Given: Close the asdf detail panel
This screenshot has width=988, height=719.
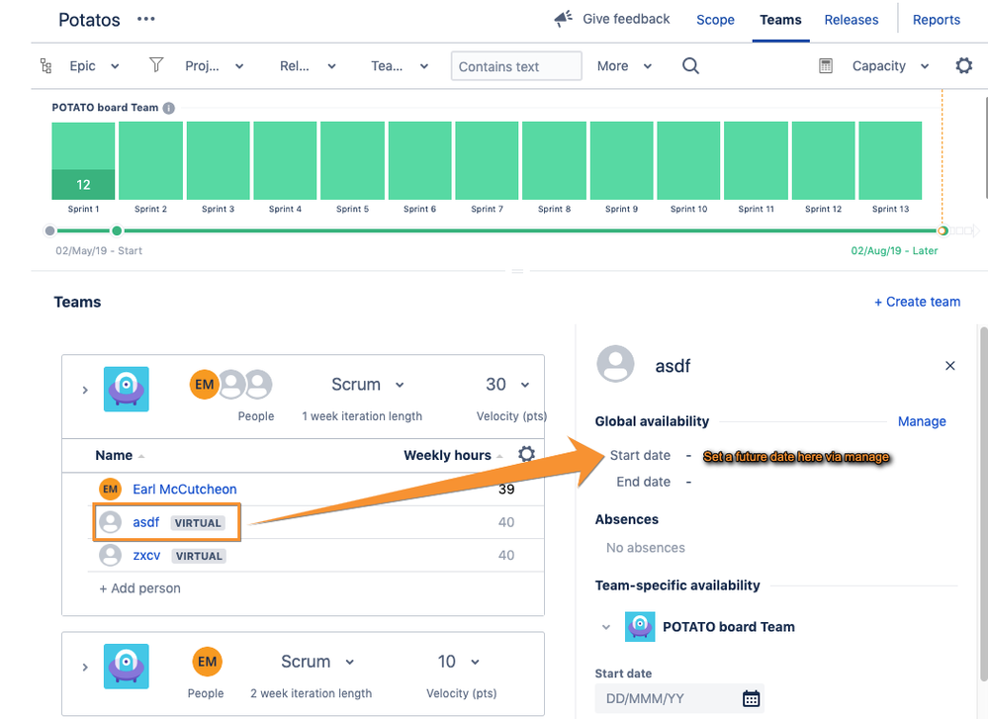Looking at the screenshot, I should [950, 366].
